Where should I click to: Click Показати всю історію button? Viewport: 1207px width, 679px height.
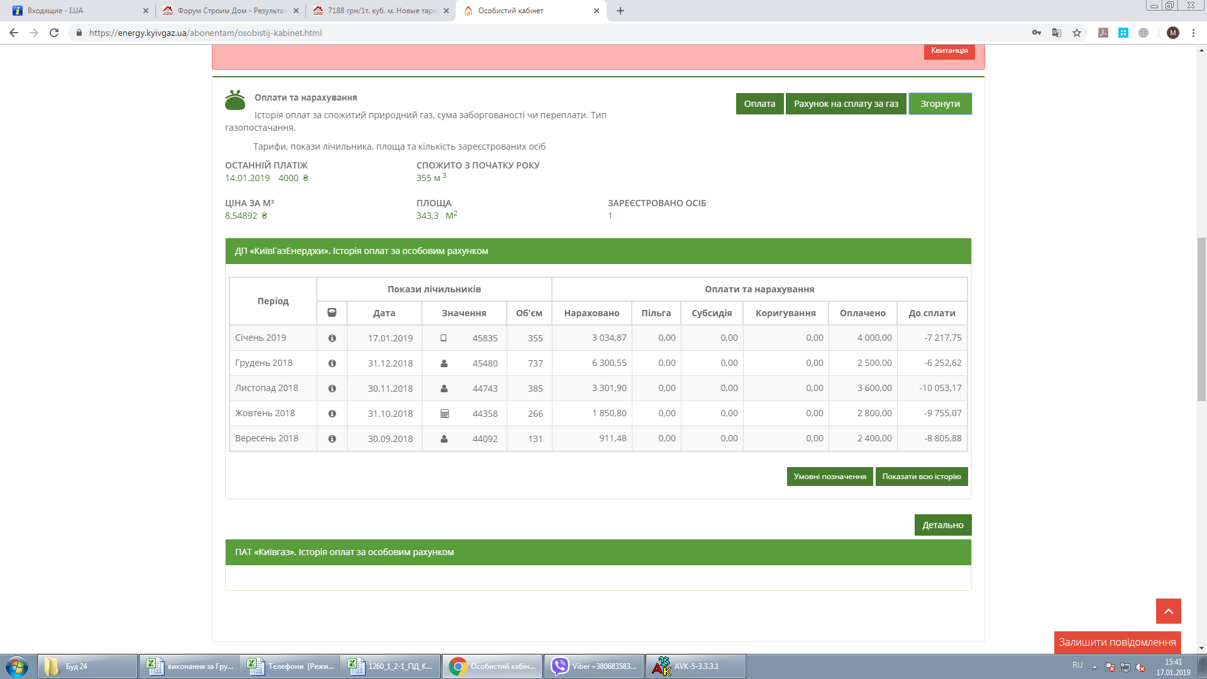pyautogui.click(x=922, y=477)
